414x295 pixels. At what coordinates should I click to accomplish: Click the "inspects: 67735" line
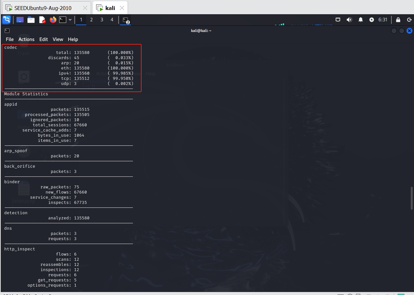tap(68, 203)
